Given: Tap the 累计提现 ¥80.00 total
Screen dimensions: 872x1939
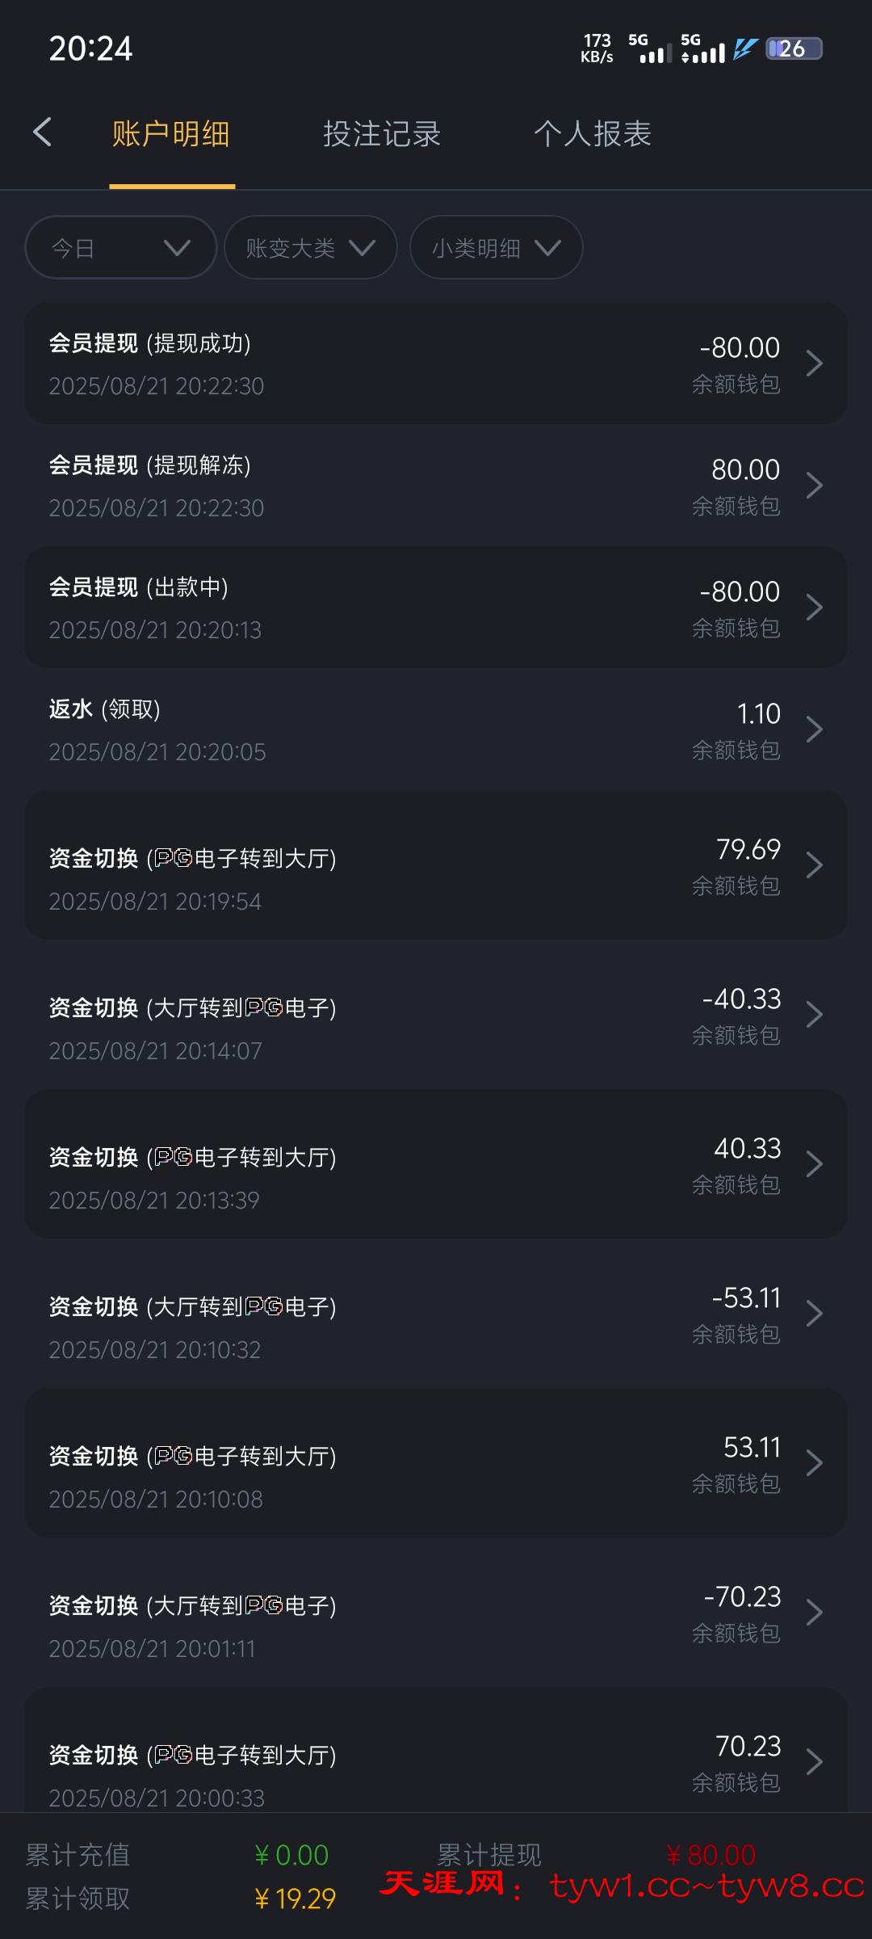Looking at the screenshot, I should coord(711,1855).
